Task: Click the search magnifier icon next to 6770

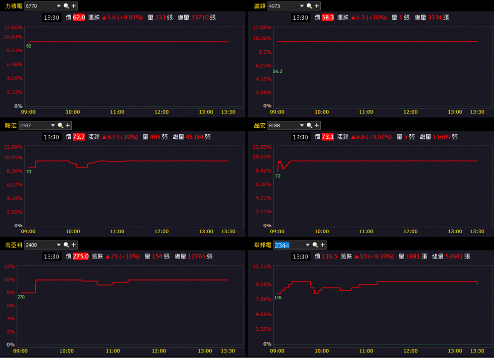Action: [x=66, y=6]
